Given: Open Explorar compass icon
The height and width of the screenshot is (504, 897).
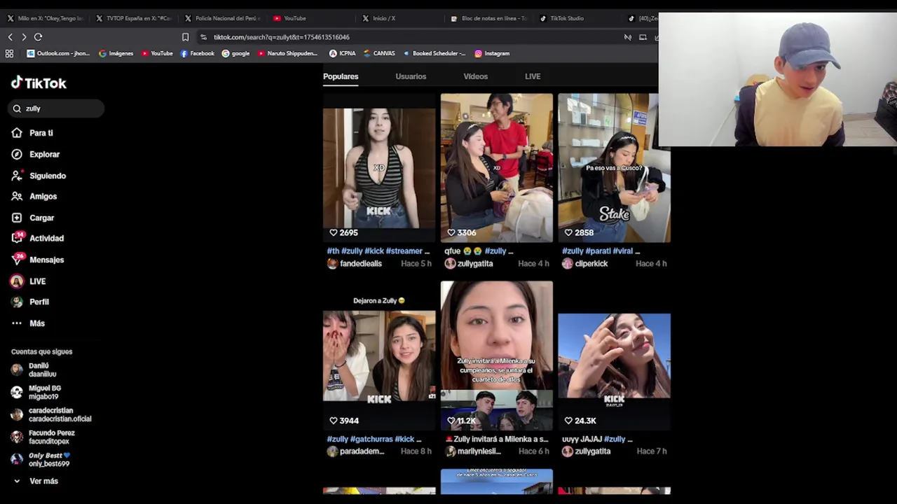Looking at the screenshot, I should pyautogui.click(x=17, y=154).
